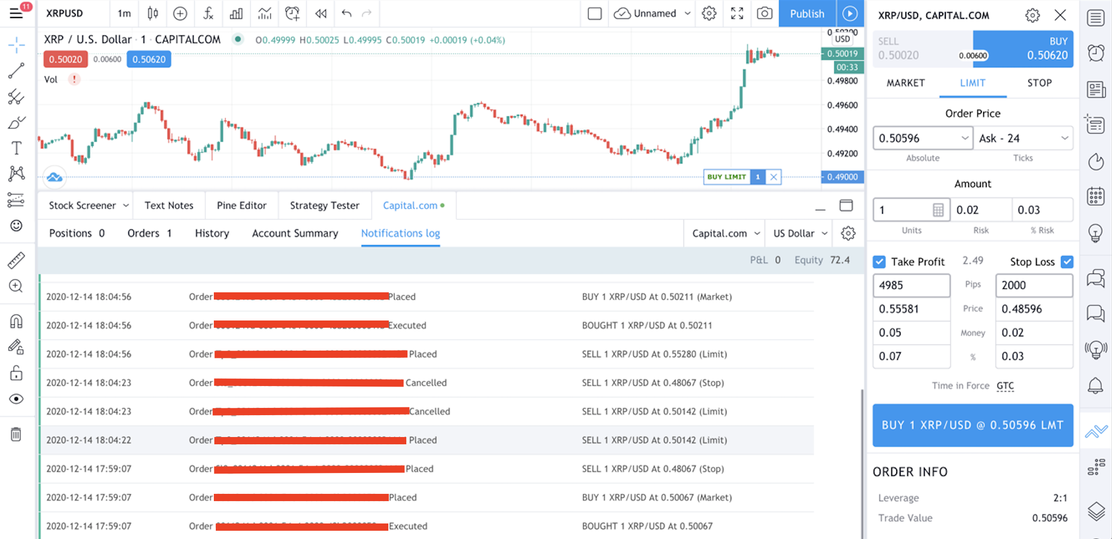Viewport: 1112px width, 539px height.
Task: Expand the Ask - 24 ticks dropdown
Action: click(x=1064, y=138)
